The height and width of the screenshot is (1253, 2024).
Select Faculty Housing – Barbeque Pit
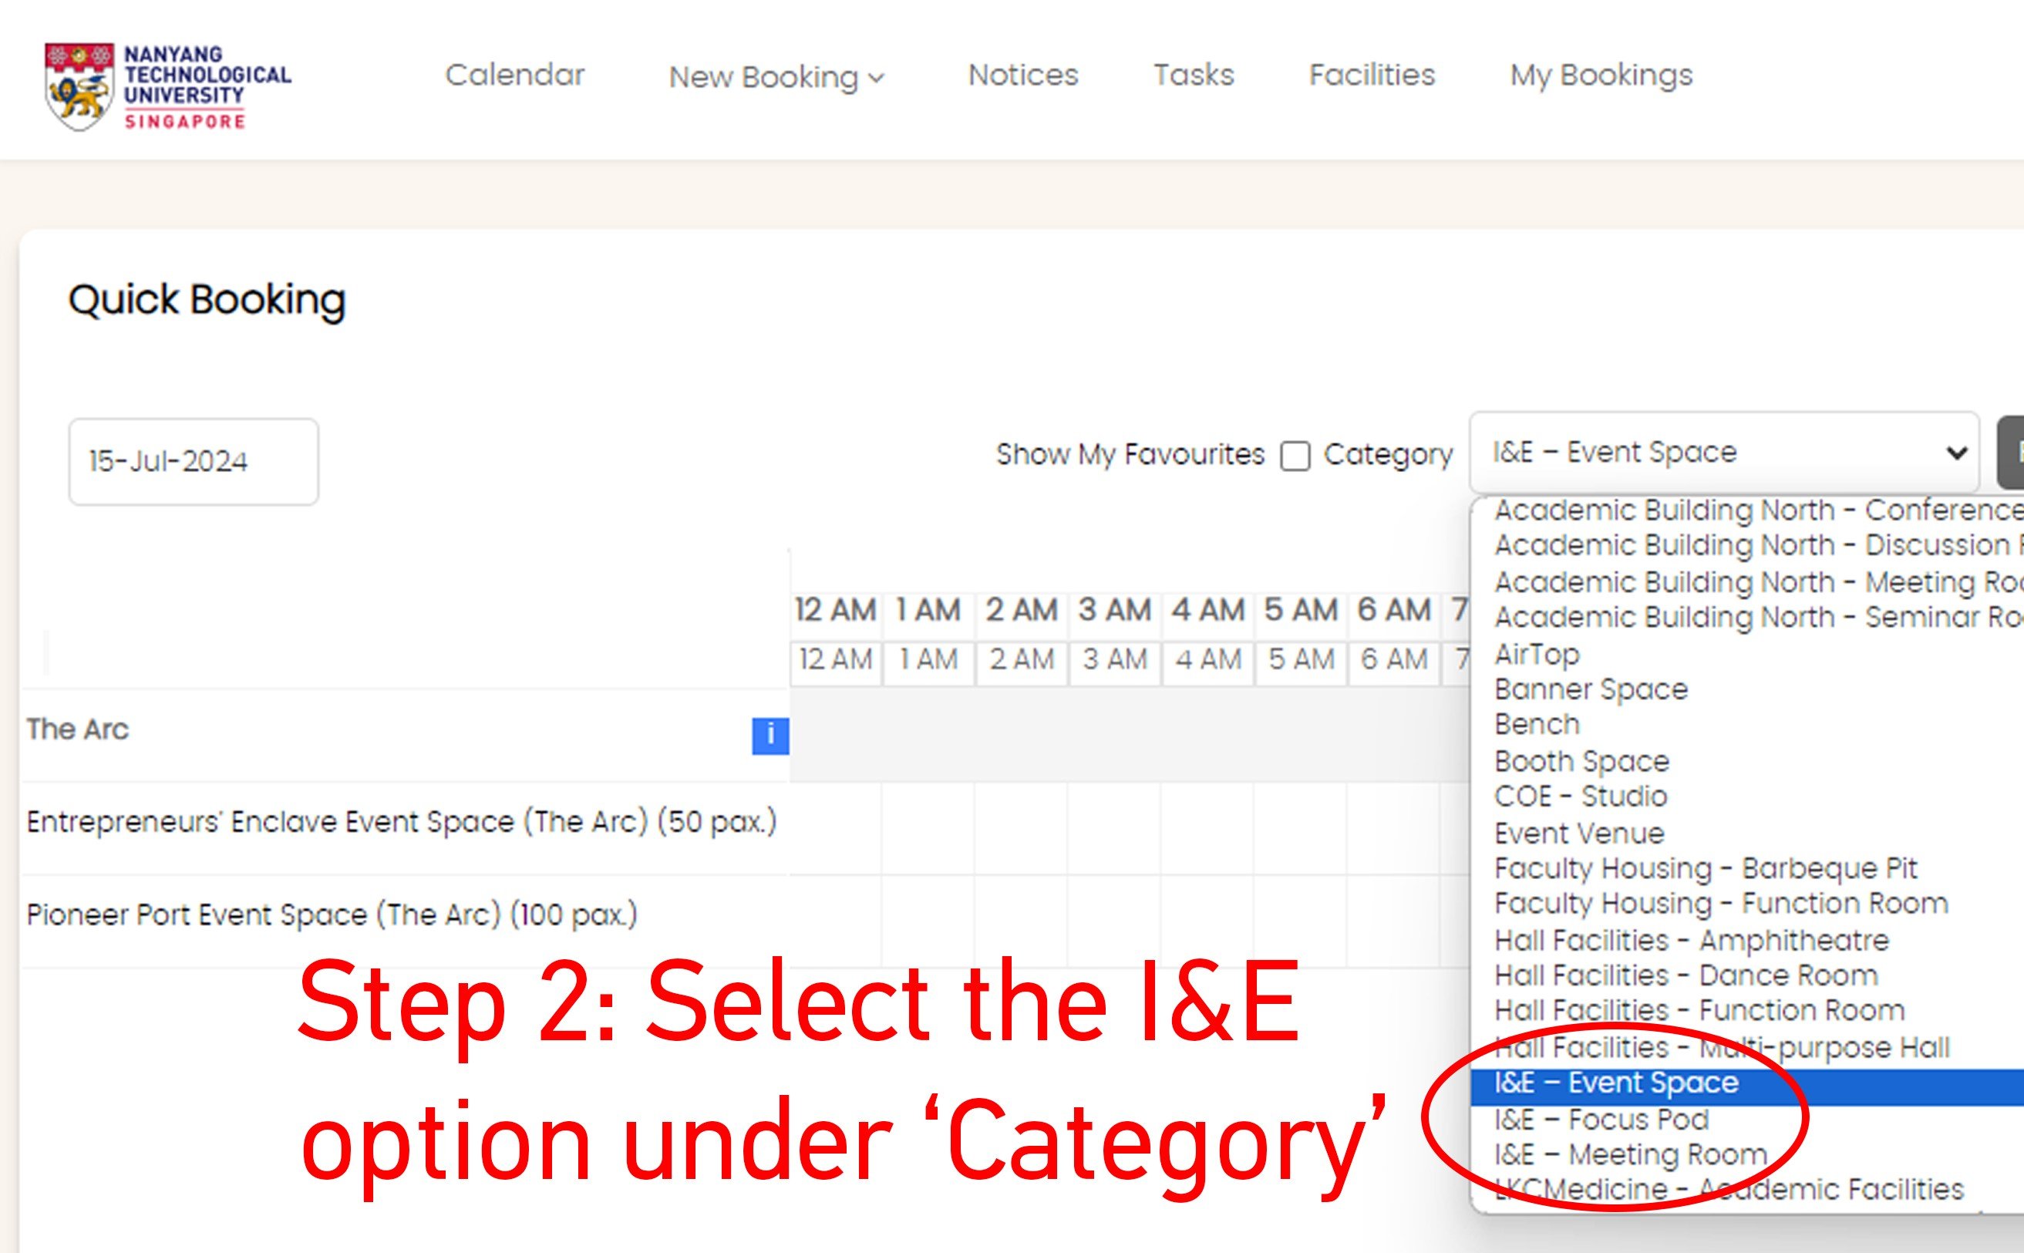(x=1705, y=868)
